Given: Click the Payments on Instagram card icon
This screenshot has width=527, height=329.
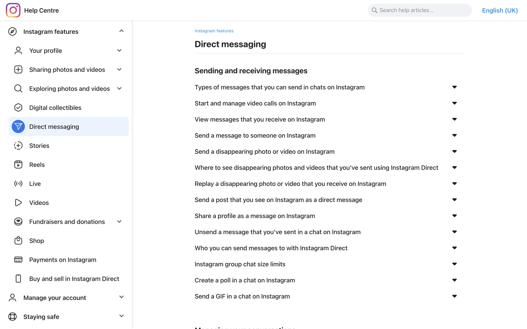Looking at the screenshot, I should [18, 260].
